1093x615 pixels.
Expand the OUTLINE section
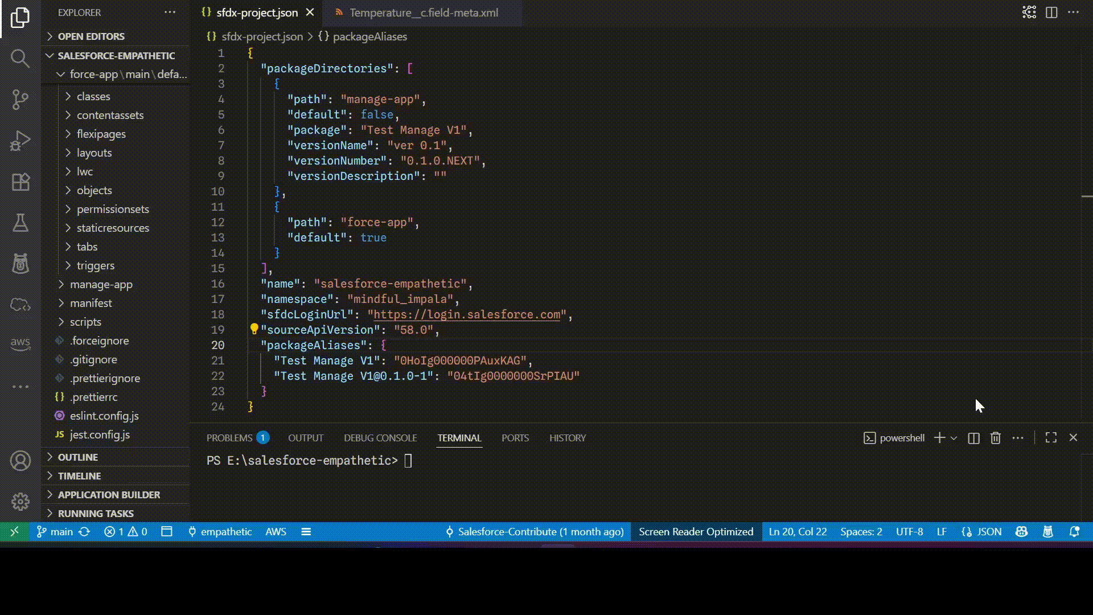(x=77, y=457)
